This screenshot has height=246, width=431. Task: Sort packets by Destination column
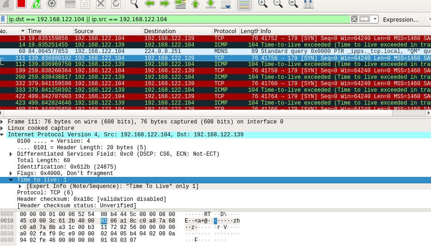(178, 31)
